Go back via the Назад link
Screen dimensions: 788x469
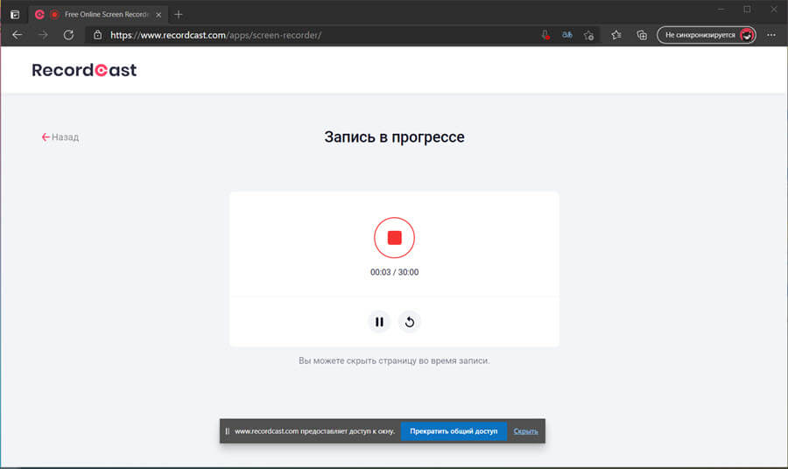tap(60, 137)
